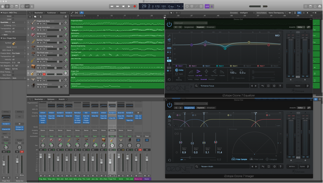Open the Library button in the control bar

pyautogui.click(x=2, y=7)
